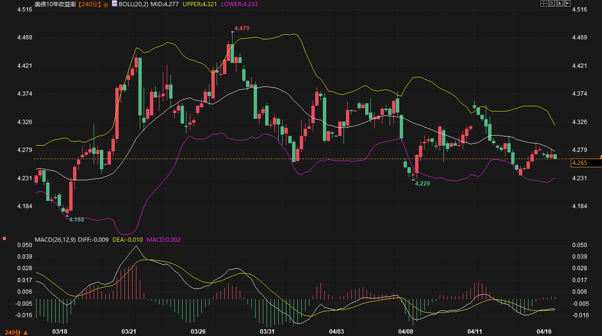Toggle the crosshair cursor tool icon

544,3
